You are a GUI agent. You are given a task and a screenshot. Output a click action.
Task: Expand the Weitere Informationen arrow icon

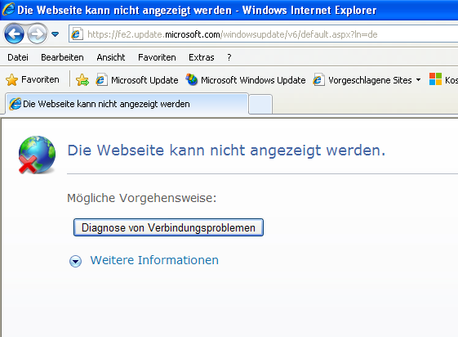coord(75,261)
